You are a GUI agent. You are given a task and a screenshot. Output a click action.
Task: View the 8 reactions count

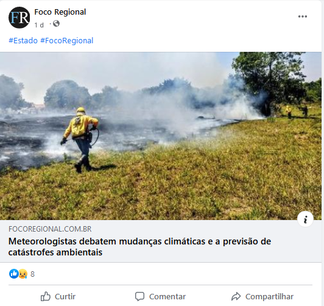[x=32, y=274]
